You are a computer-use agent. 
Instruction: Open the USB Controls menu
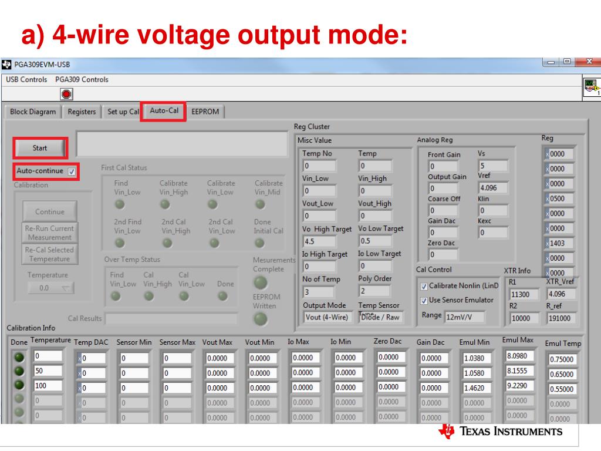[26, 79]
